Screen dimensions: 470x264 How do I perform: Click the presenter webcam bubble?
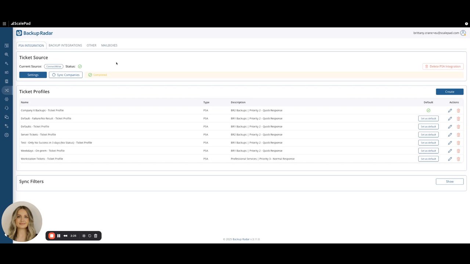coord(22,221)
